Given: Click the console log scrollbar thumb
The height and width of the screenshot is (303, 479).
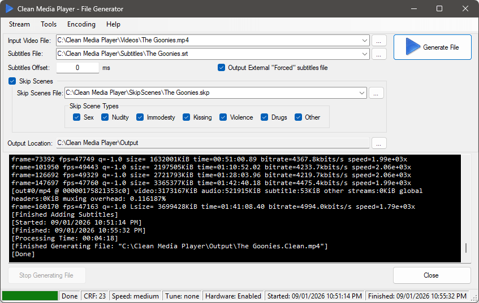Looking at the screenshot, I should (466, 248).
